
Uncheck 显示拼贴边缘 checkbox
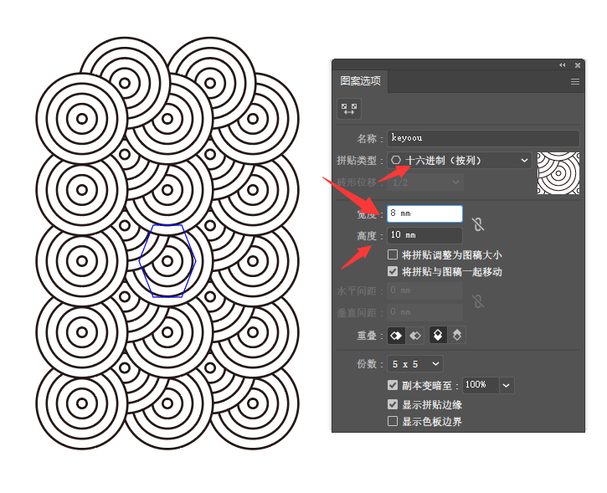(393, 404)
